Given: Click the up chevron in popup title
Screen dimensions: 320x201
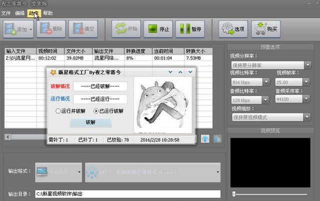Looking at the screenshot, I should 180,72.
